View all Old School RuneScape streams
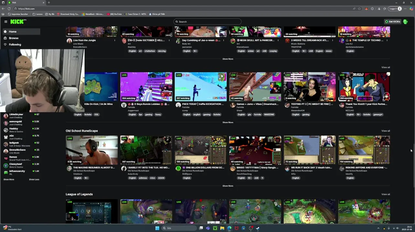 point(386,131)
